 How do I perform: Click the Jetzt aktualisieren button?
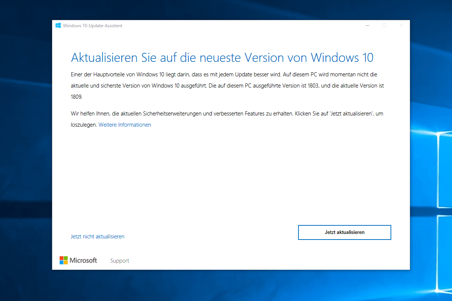click(344, 232)
